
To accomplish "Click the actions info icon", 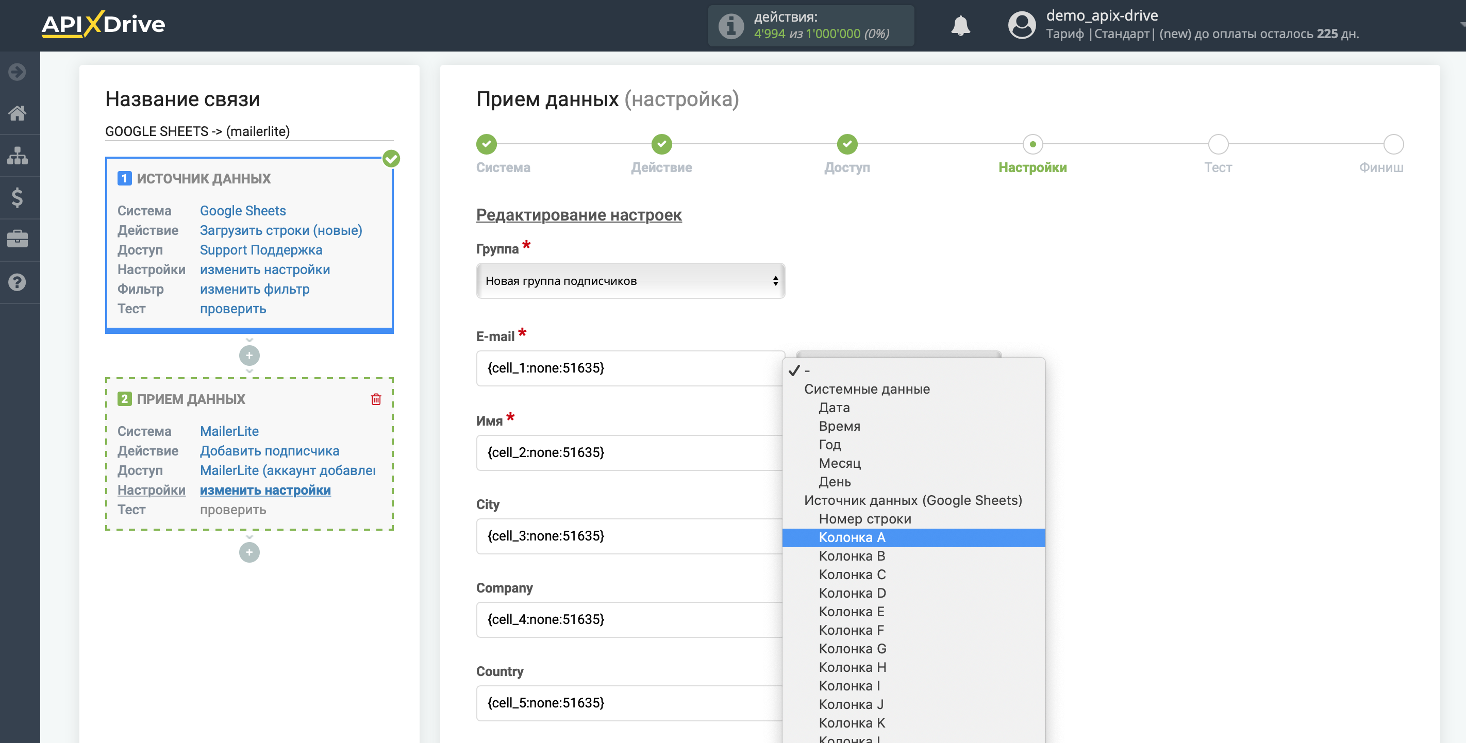I will tap(731, 26).
